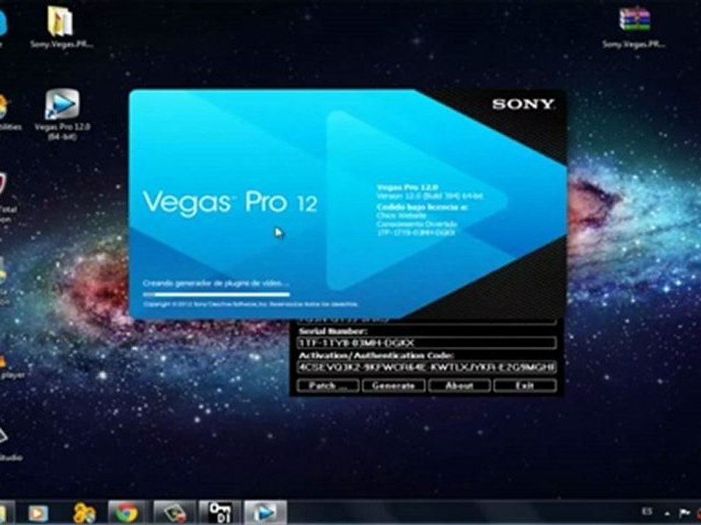Click the Serial Number field in keygen

(426, 343)
